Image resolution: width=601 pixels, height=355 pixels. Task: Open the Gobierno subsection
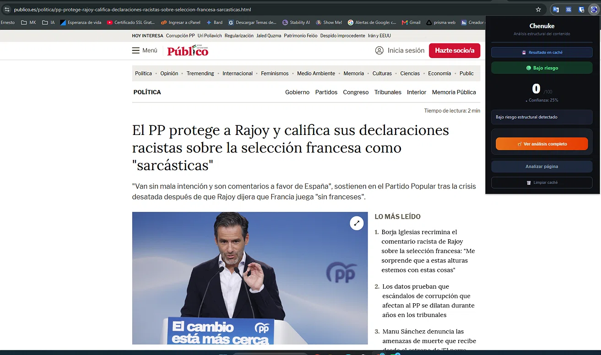[x=298, y=92]
